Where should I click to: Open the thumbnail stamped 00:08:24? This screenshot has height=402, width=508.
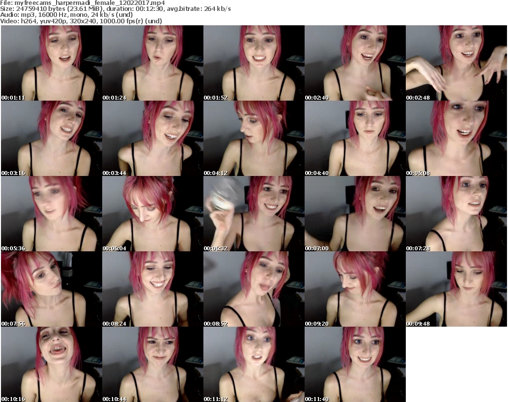(153, 289)
